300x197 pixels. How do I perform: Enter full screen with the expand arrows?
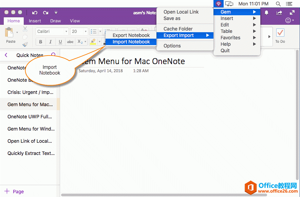pos(292,13)
